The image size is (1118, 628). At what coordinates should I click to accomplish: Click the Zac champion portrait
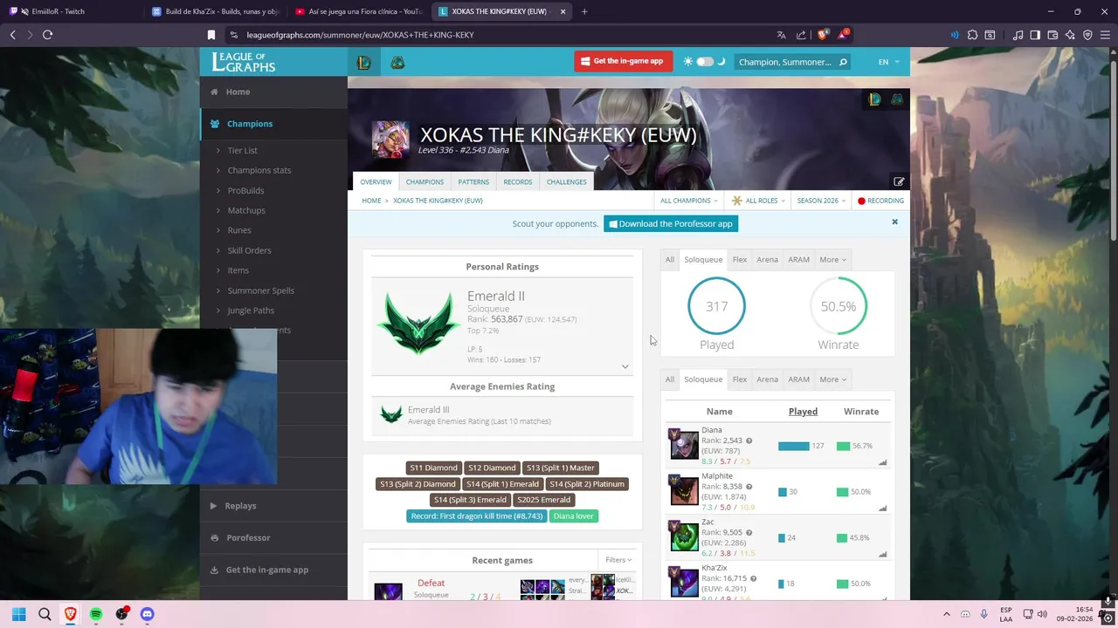pos(684,536)
